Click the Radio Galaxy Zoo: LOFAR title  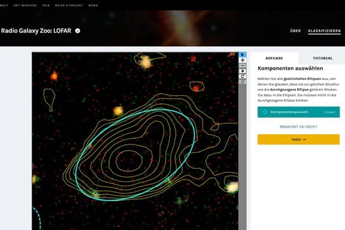pos(36,31)
